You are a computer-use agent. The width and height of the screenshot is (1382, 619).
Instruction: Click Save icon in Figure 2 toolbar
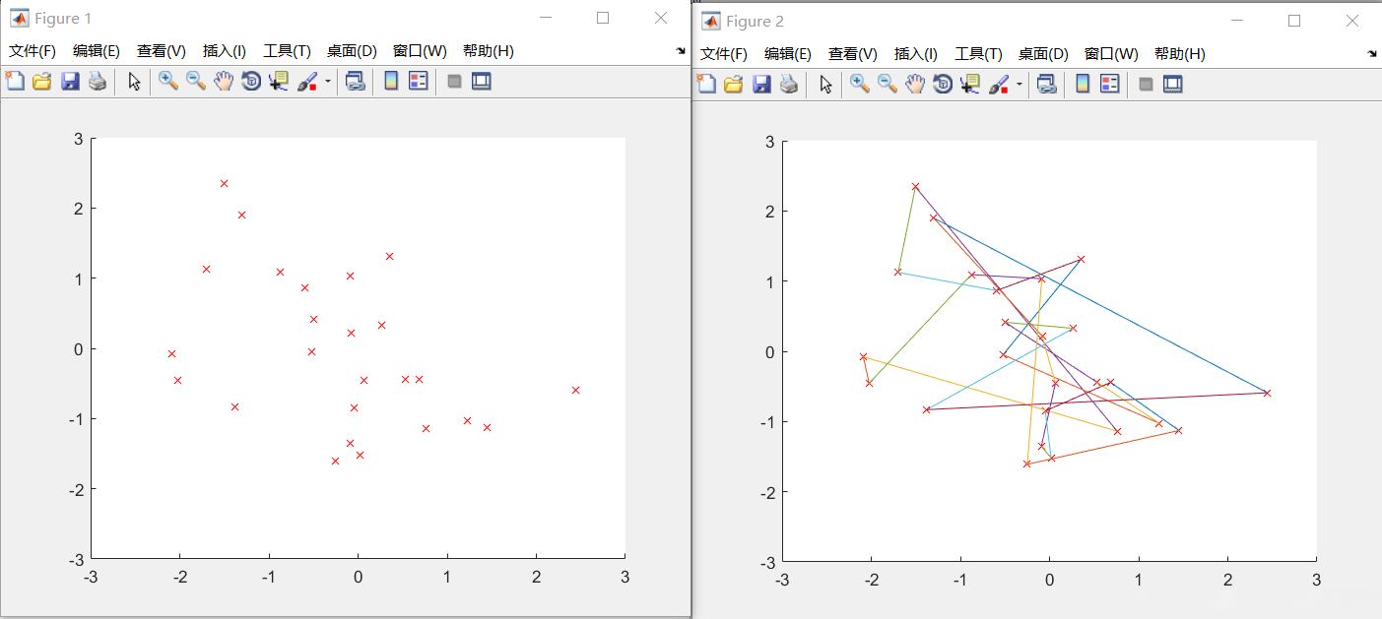761,85
